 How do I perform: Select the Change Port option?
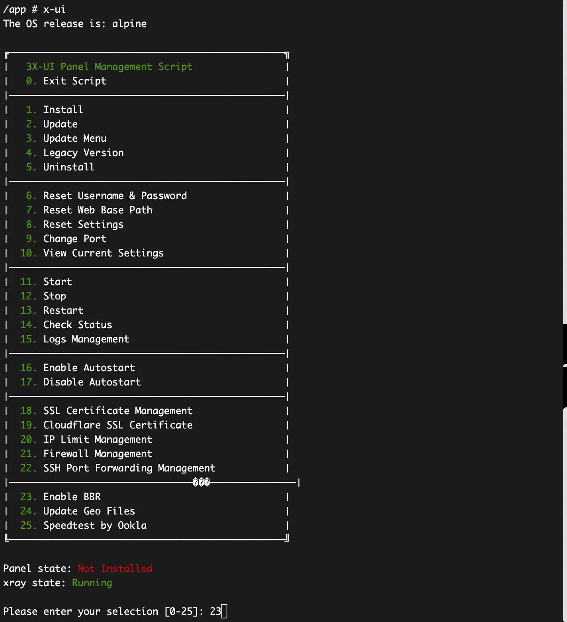[x=74, y=239]
